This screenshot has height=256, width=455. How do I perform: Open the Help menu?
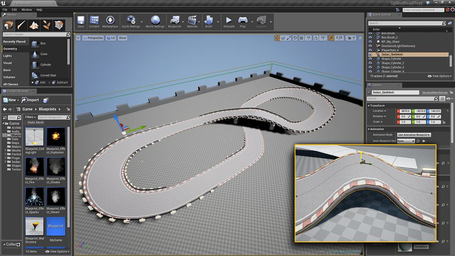tap(39, 9)
